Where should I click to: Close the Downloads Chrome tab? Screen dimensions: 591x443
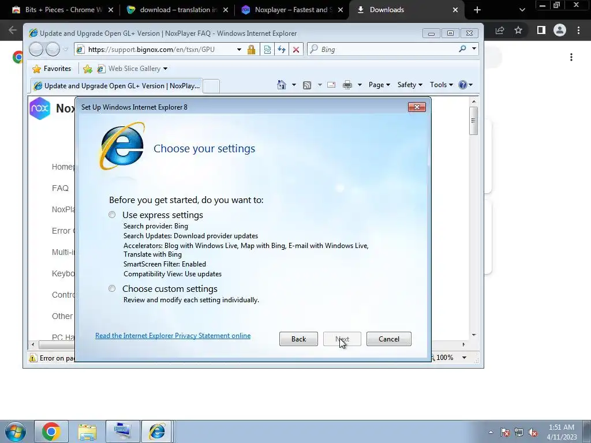[x=455, y=10]
